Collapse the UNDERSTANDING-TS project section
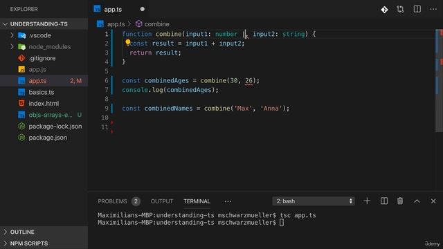 point(5,24)
